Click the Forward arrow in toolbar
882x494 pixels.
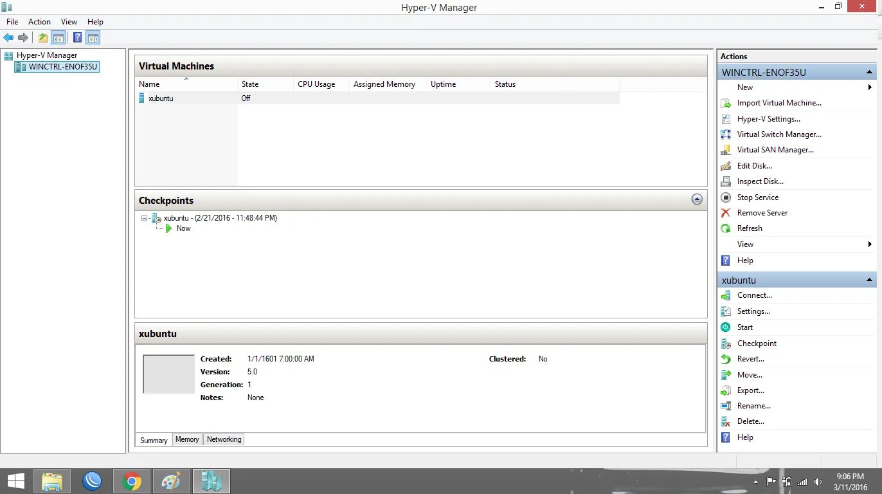(23, 38)
